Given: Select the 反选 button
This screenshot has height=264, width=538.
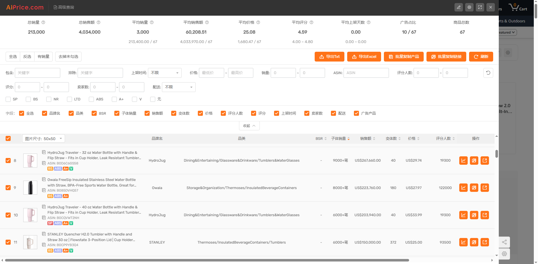Looking at the screenshot, I should pos(27,56).
